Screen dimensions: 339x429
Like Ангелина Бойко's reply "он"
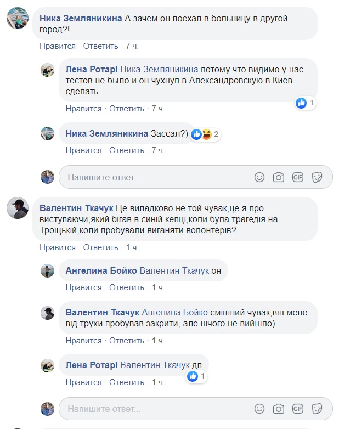pos(83,287)
